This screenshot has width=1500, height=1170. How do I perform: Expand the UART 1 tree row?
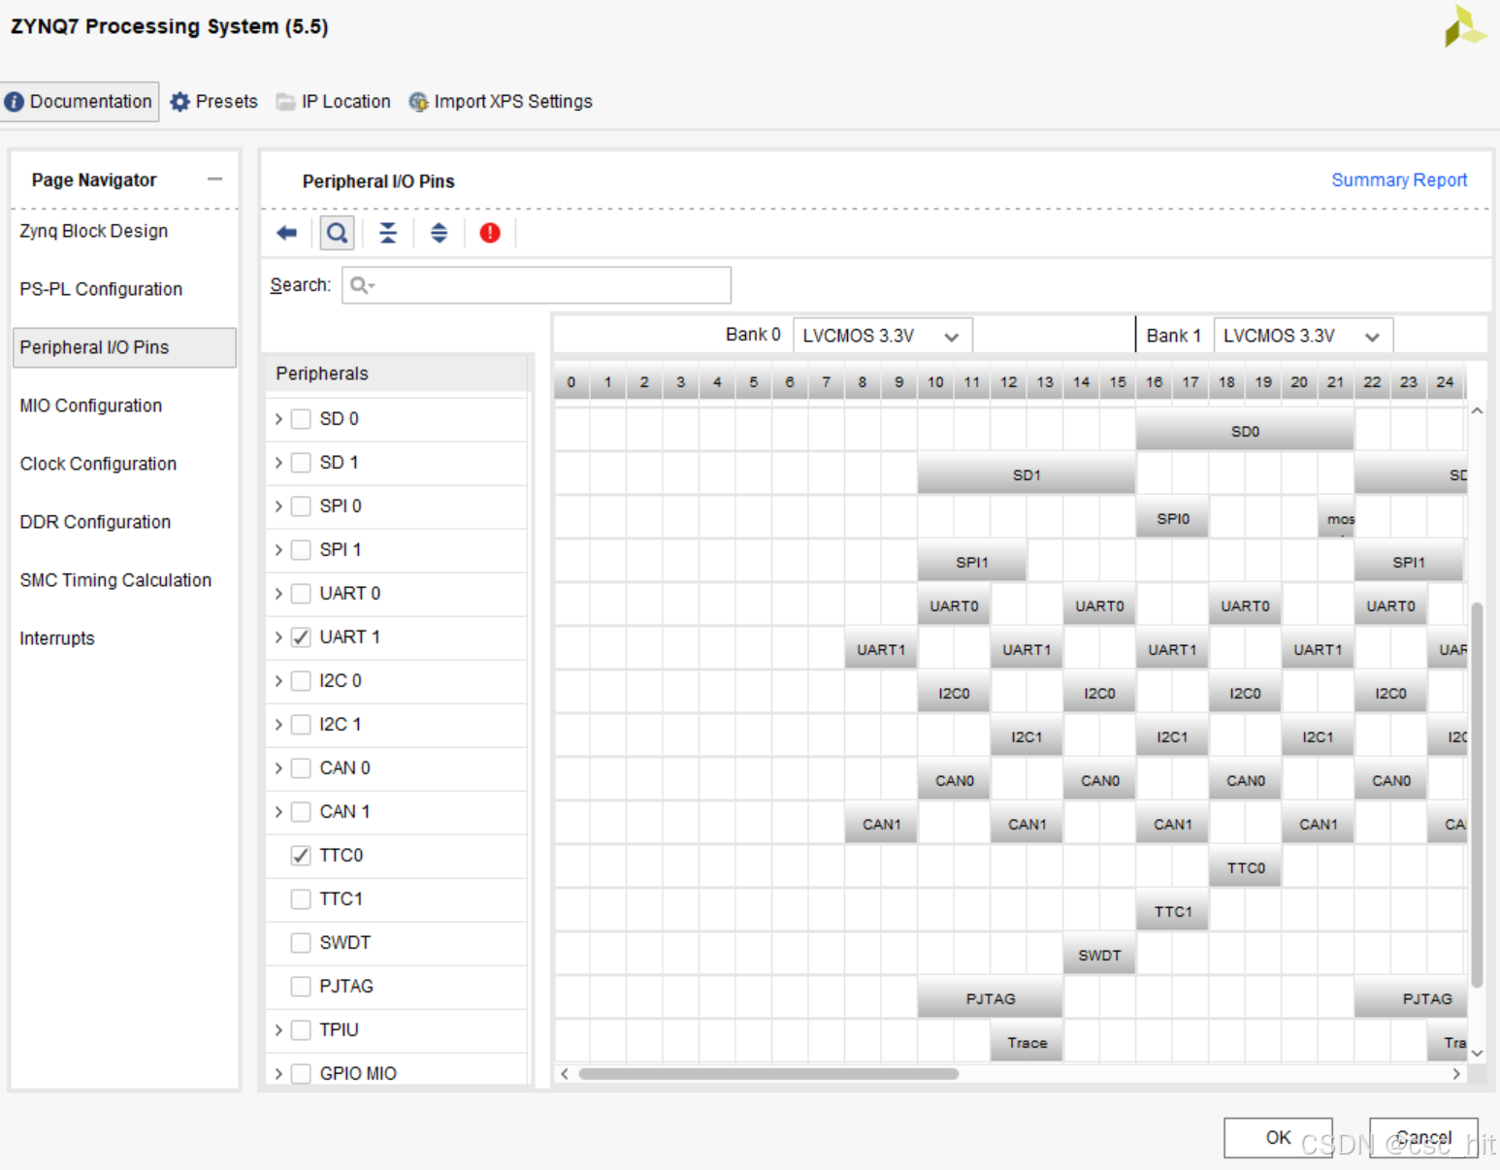278,637
